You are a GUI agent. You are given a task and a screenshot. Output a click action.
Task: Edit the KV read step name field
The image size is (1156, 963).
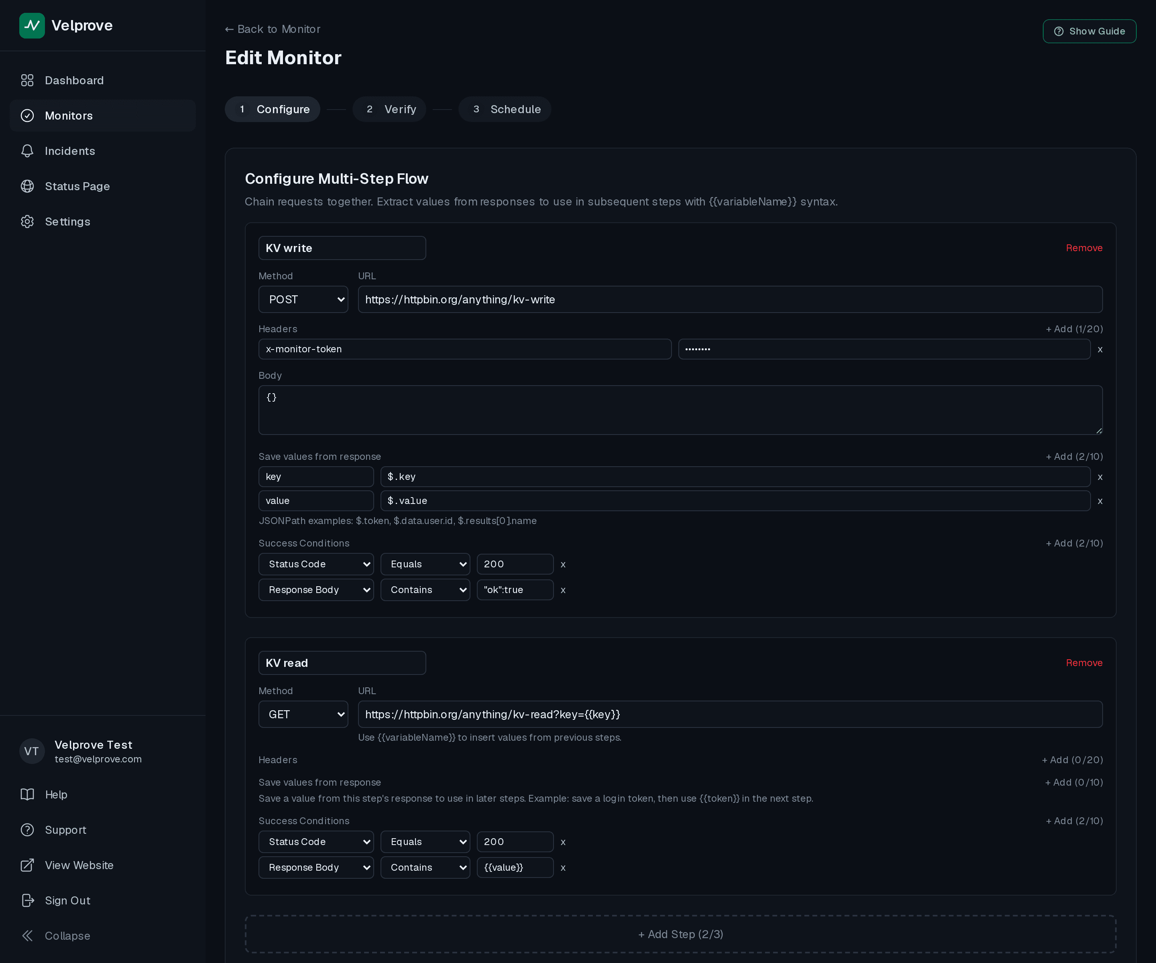click(x=342, y=663)
